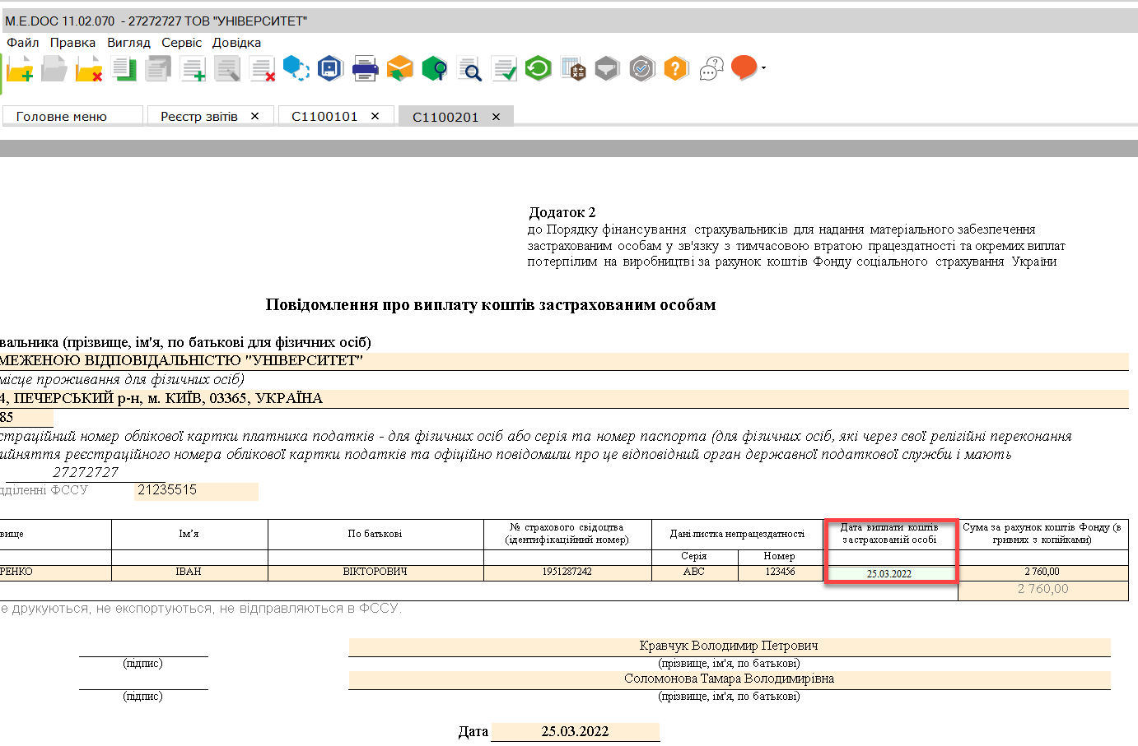Click the copy document green pages icon
The height and width of the screenshot is (746, 1138).
[x=124, y=69]
